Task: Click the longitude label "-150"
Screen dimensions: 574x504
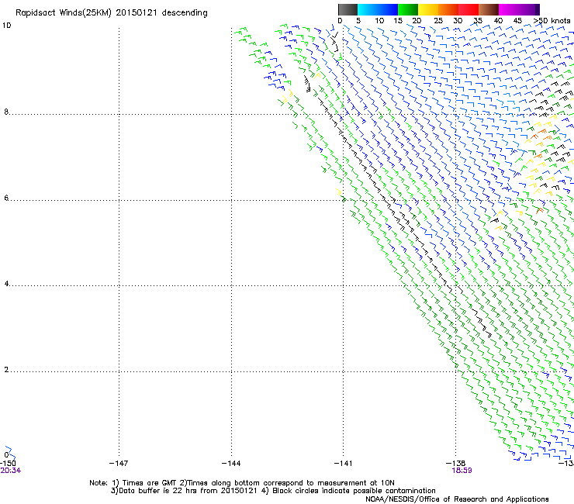Action: pos(8,464)
